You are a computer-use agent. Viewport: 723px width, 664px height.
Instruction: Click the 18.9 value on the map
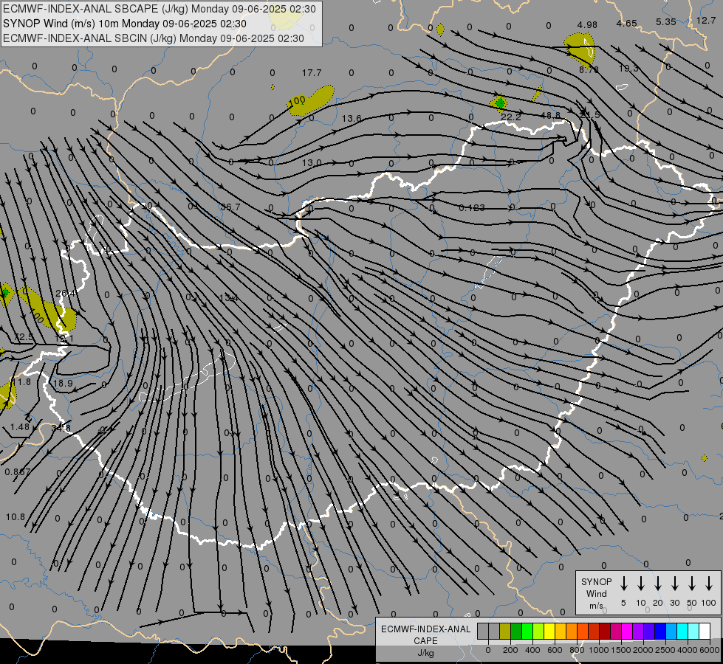point(63,383)
